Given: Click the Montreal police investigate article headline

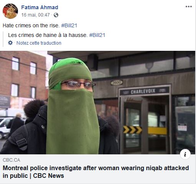Looking at the screenshot, I should (96, 172).
